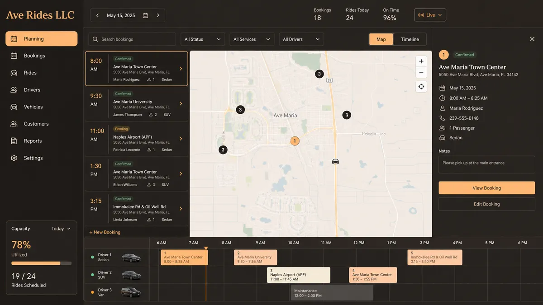This screenshot has width=543, height=305.
Task: Select Ave Maria University booking card
Action: 137,103
